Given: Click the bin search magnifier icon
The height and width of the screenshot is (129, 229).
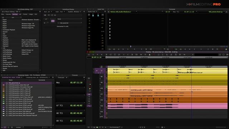Looking at the screenshot, I should [x=43, y=128].
